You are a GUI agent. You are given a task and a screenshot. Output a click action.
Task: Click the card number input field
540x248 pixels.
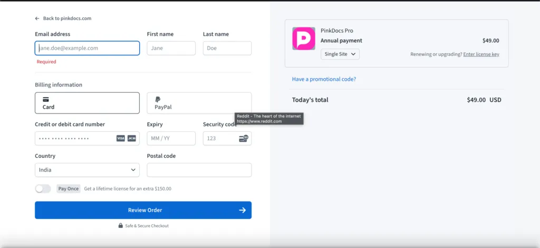tap(74, 138)
